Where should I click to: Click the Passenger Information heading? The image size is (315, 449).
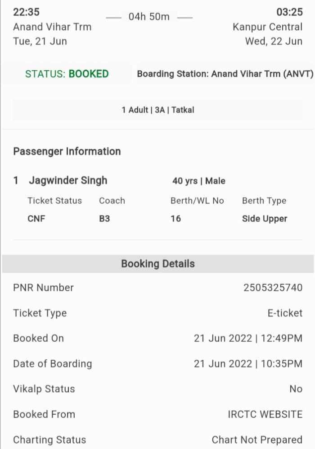coord(67,151)
